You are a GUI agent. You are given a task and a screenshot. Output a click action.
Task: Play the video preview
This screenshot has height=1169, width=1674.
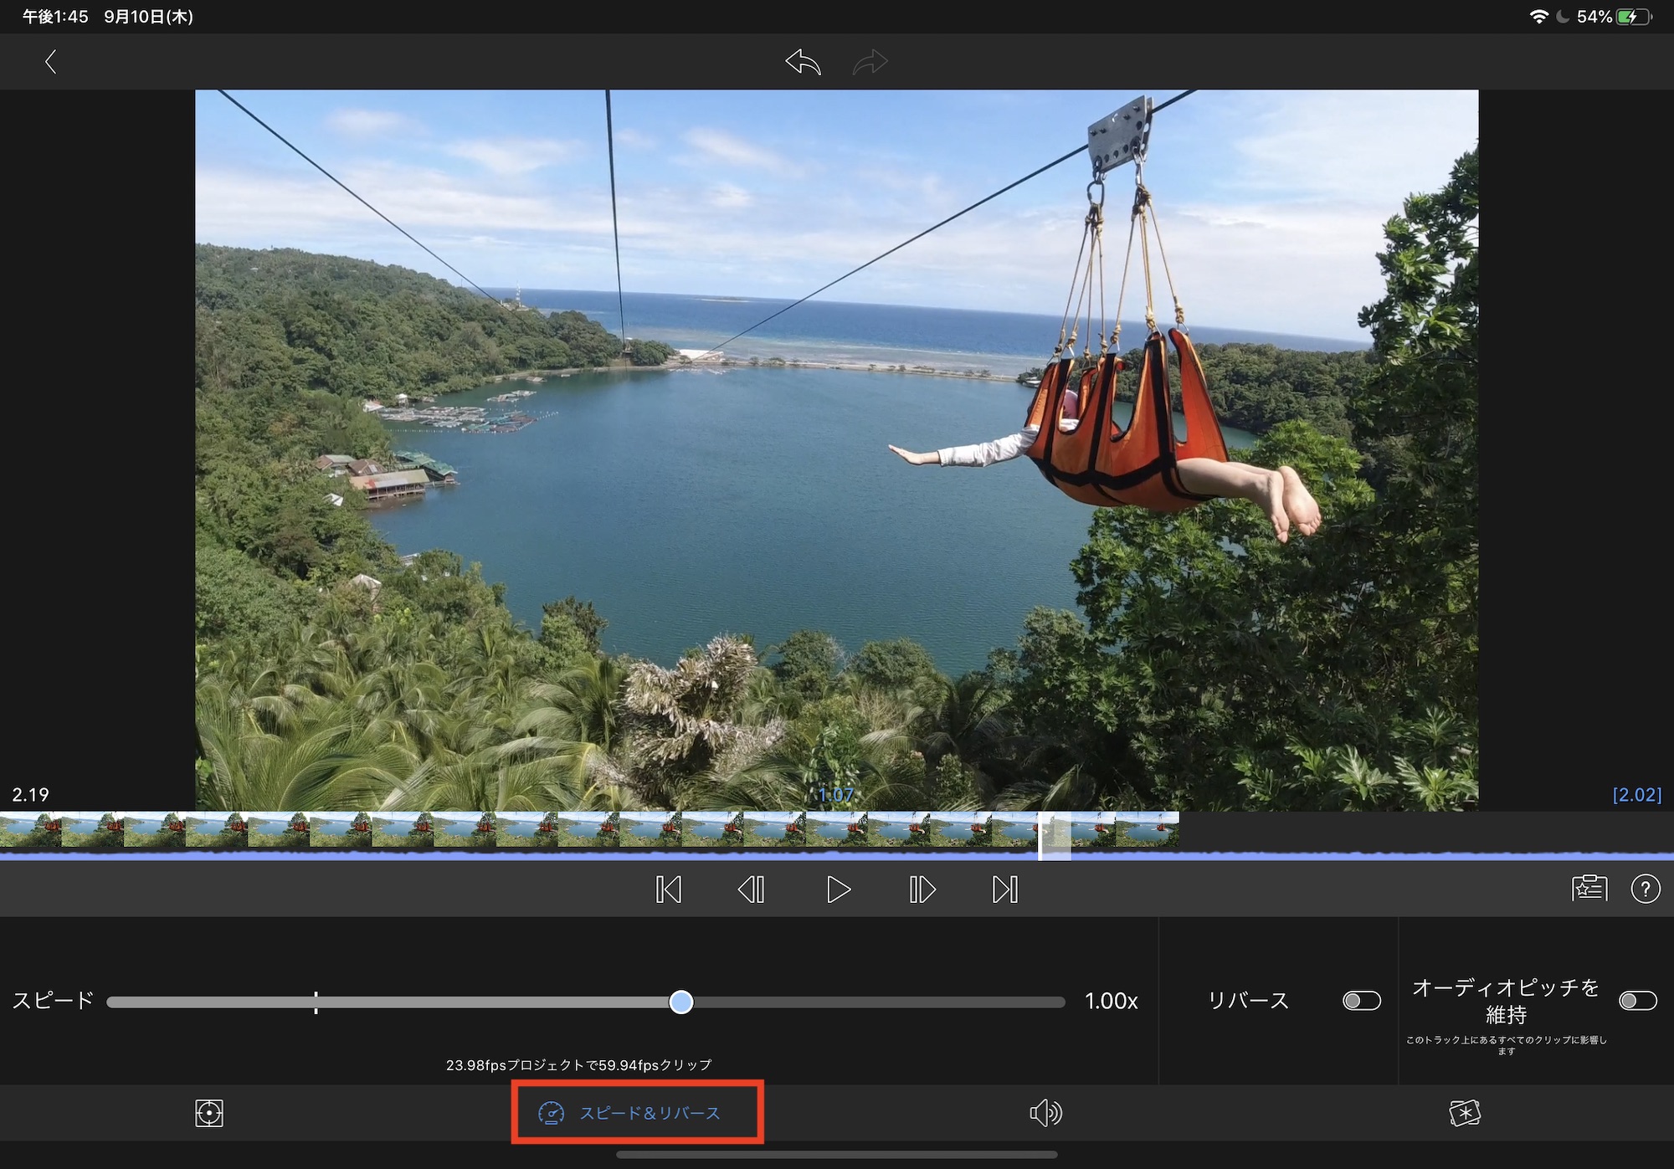(838, 890)
